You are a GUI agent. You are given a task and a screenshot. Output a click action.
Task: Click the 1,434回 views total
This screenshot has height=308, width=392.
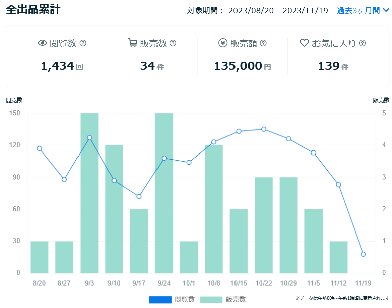pos(62,66)
